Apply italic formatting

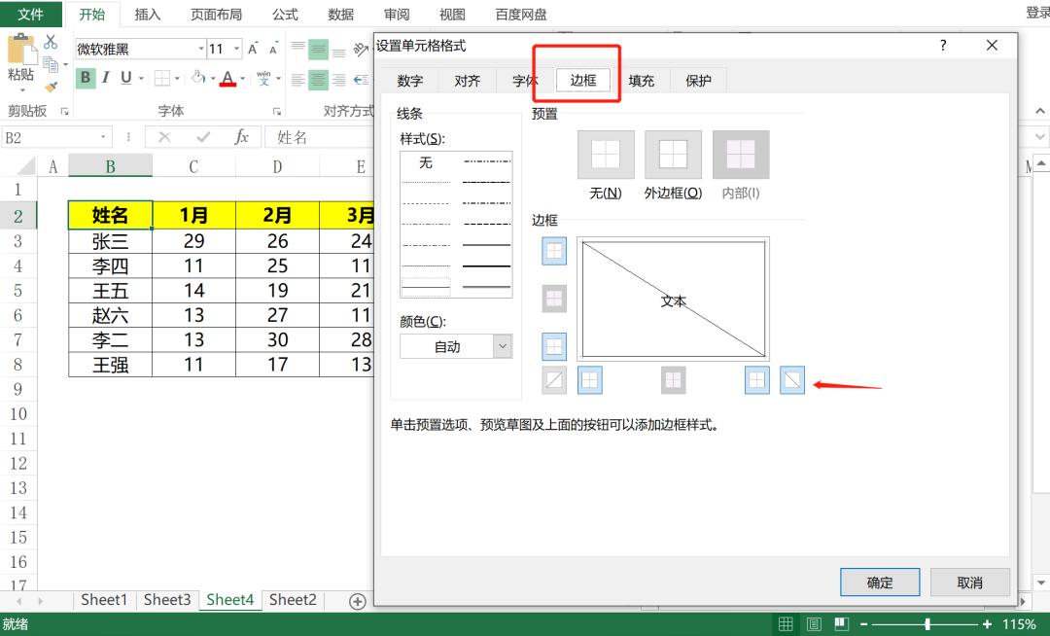tap(104, 78)
